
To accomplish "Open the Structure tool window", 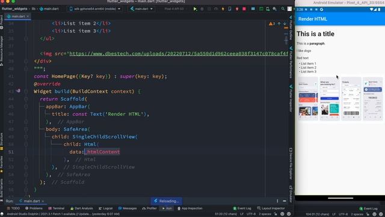I will [2, 142].
